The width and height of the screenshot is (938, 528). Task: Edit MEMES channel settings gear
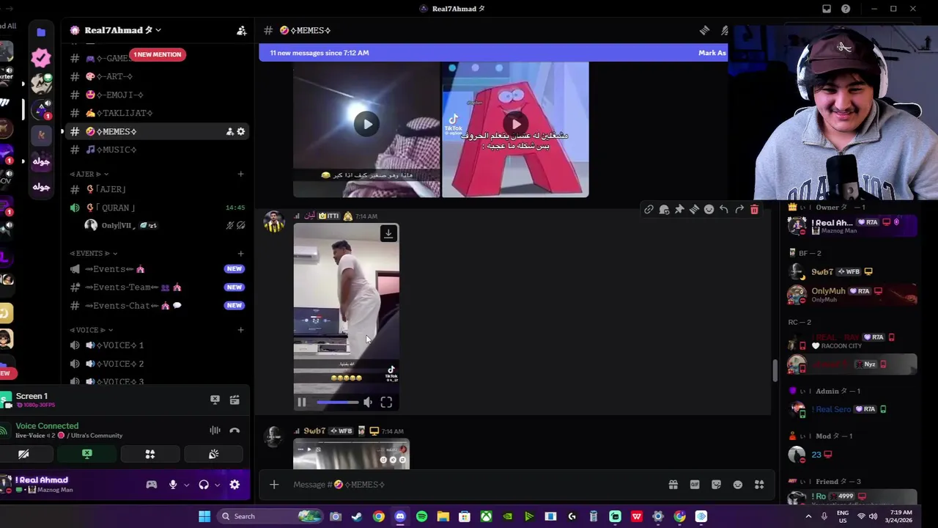[240, 131]
